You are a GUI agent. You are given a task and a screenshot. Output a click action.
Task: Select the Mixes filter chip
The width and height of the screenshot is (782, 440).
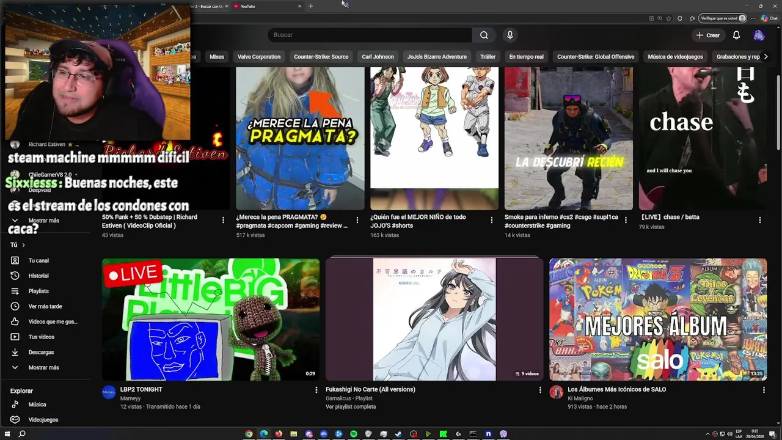click(217, 57)
